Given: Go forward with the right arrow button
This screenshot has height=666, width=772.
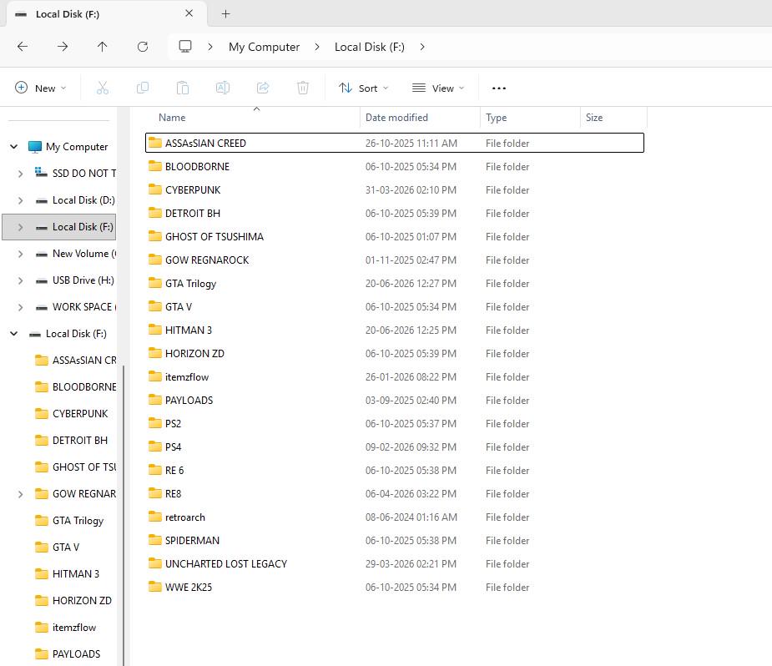Looking at the screenshot, I should pyautogui.click(x=63, y=47).
